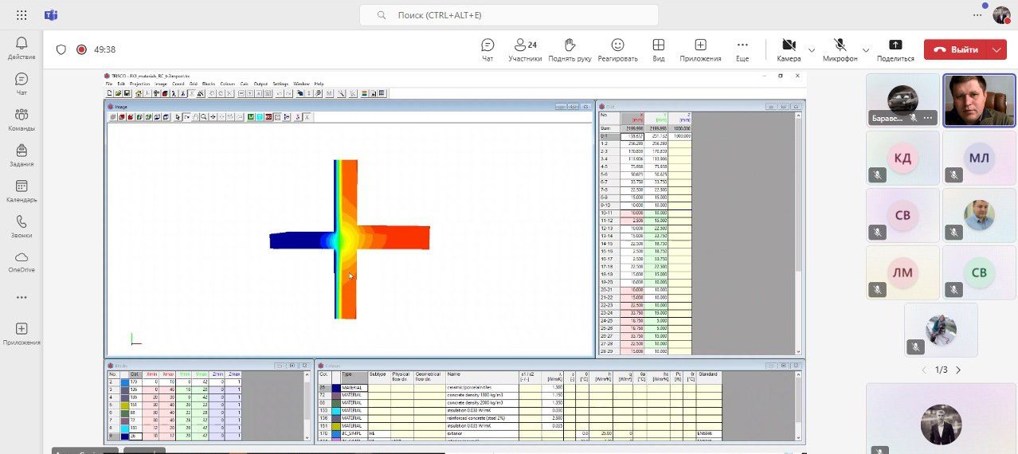Viewport: 1018px width, 454px height.
Task: Expand the microphone options arrow
Action: pyautogui.click(x=866, y=50)
